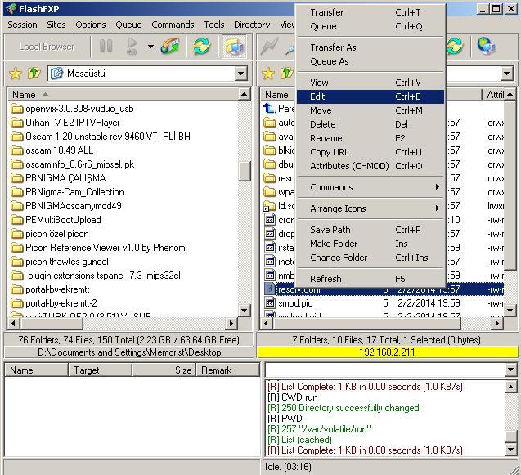The height and width of the screenshot is (475, 521).
Task: Open the remote path dropdown arrow
Action: pyautogui.click(x=507, y=74)
